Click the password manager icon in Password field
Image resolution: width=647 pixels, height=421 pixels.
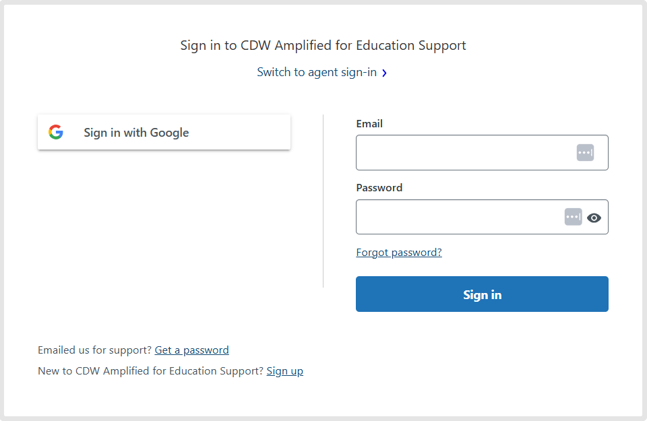point(573,217)
